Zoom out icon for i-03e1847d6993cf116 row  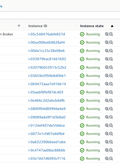111,158
